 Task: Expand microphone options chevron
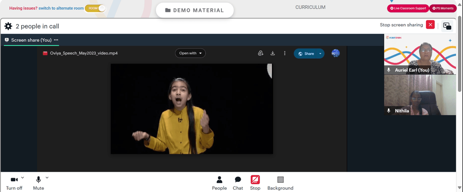click(x=47, y=178)
